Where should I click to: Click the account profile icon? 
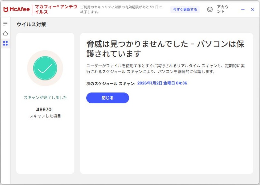click(210, 10)
